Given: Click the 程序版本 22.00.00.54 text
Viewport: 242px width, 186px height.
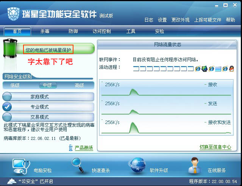Looking at the screenshot, I should pyautogui.click(x=213, y=181).
